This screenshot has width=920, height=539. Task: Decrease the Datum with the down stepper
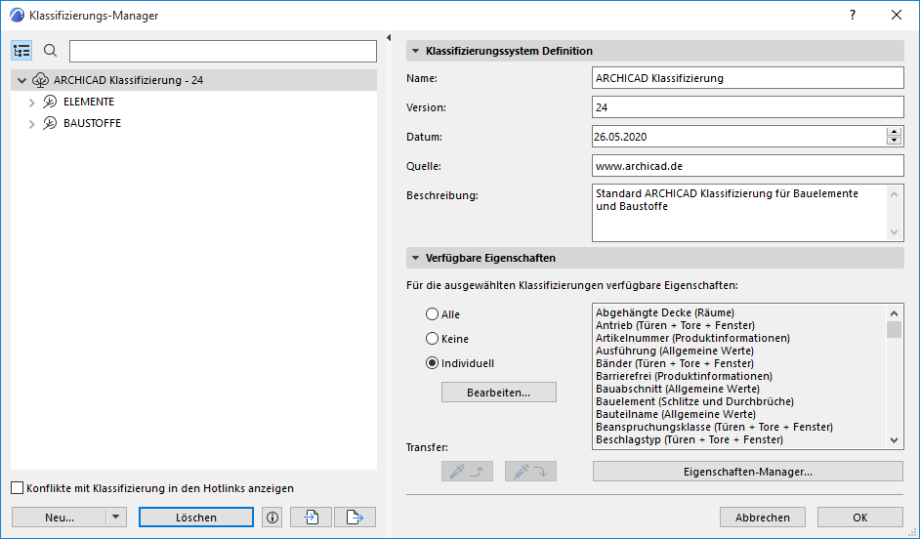click(x=894, y=141)
